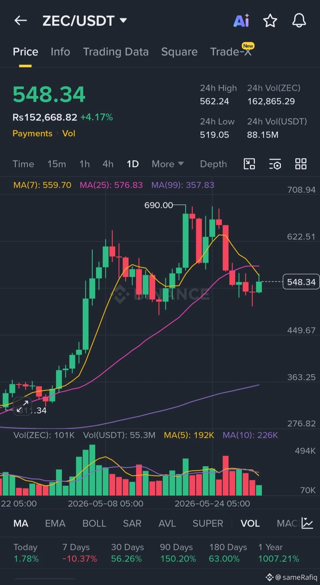Screen dimensions: 320x585
Task: Tap the 24h Vol(USDT) value 88.15M
Action: pos(263,135)
